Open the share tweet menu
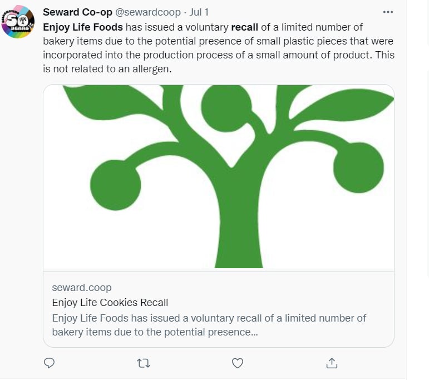 click(x=332, y=363)
